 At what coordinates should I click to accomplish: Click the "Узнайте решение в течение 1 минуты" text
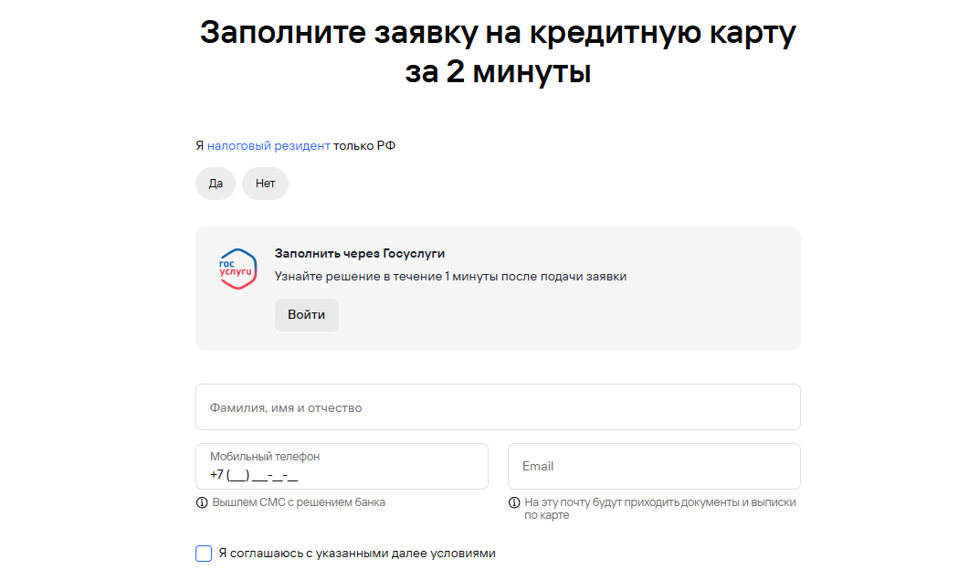(450, 277)
